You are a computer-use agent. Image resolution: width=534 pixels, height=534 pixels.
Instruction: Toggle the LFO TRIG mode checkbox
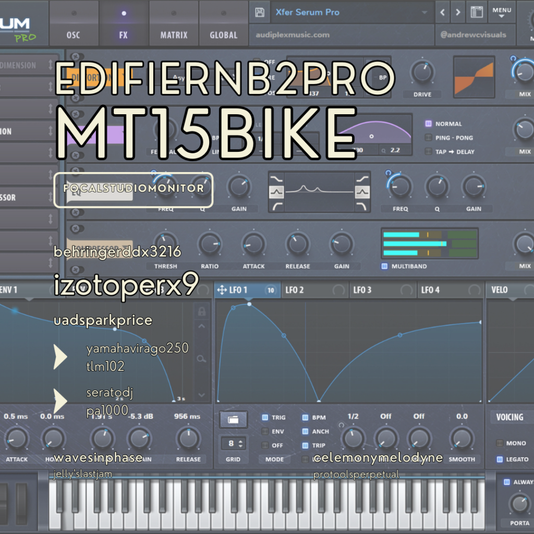(x=265, y=418)
